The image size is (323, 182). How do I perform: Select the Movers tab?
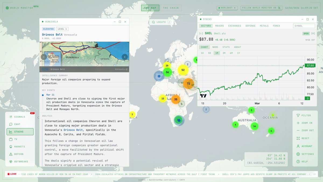point(219,26)
